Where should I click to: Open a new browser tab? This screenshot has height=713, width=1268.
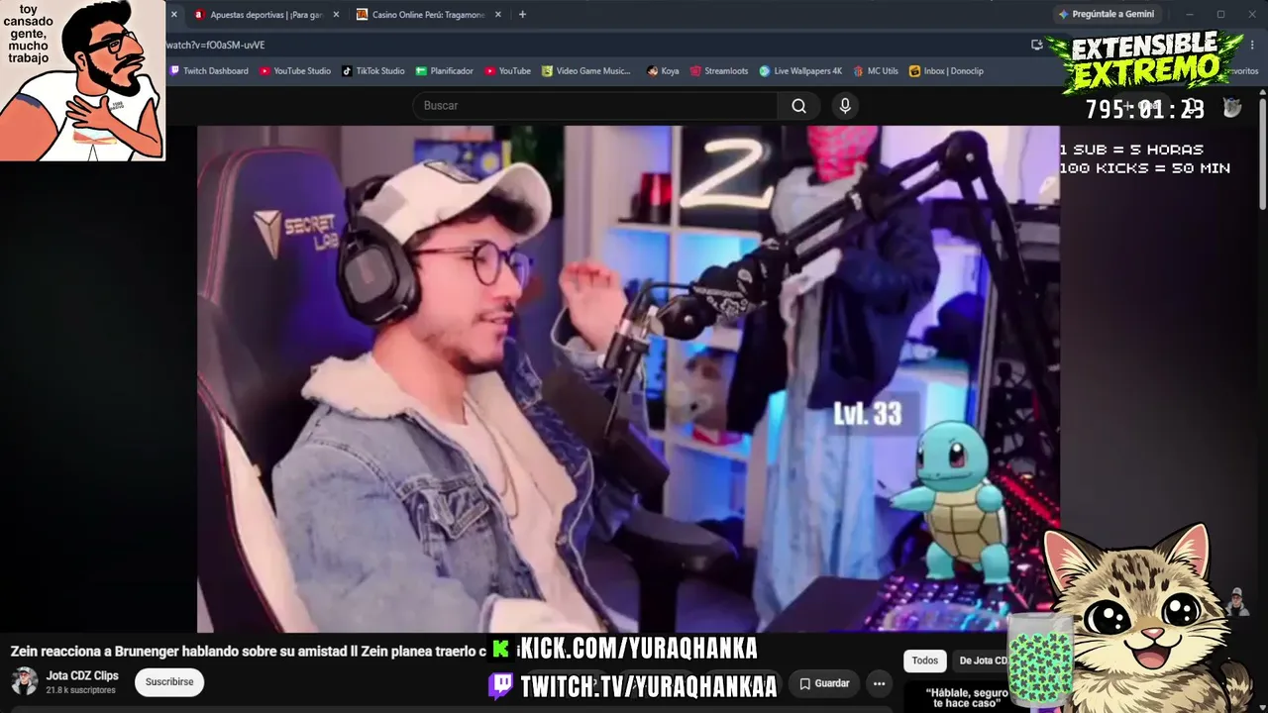(x=522, y=15)
